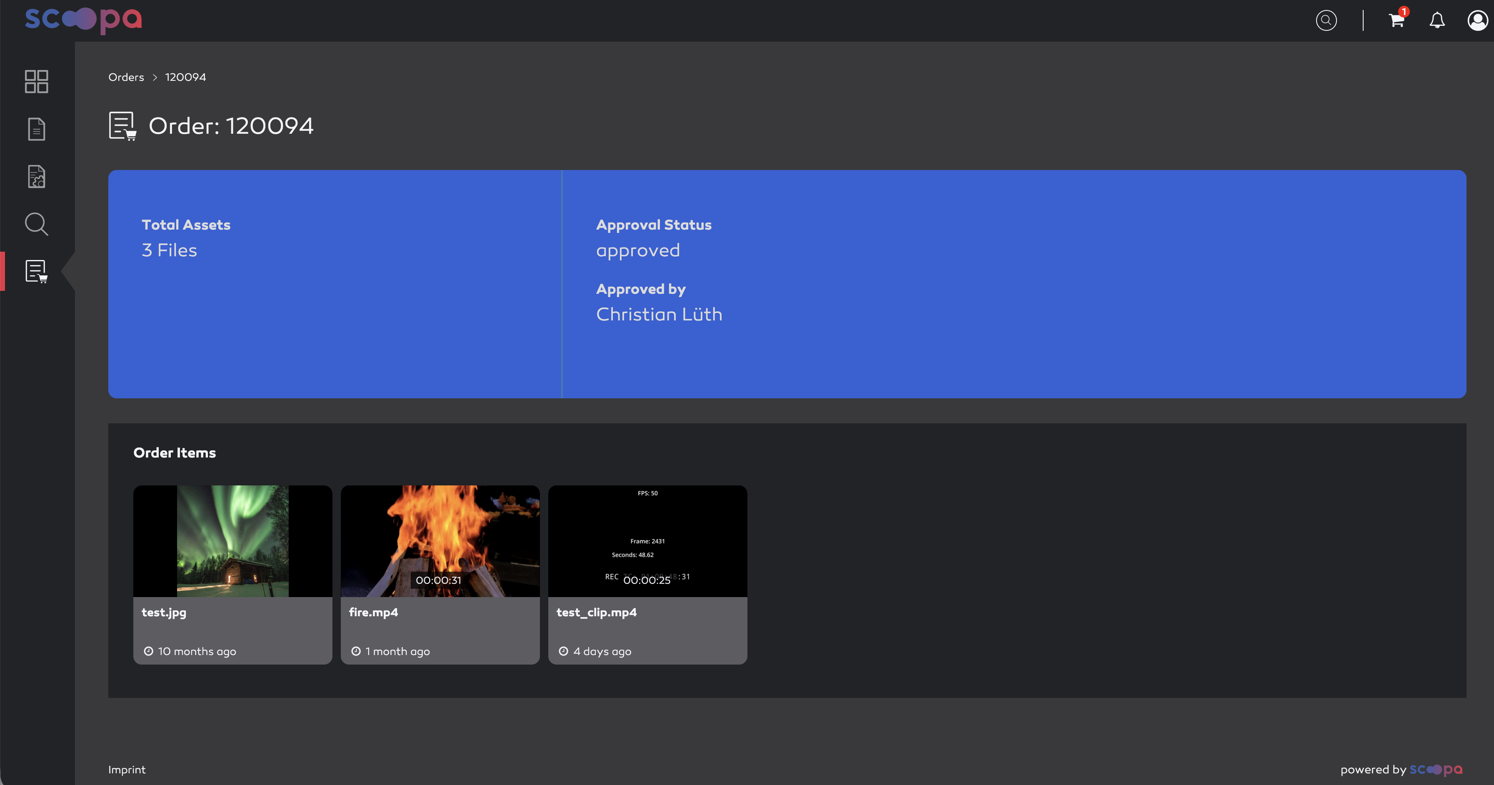1494x785 pixels.
Task: Go back to Orders via breadcrumb
Action: tap(126, 77)
